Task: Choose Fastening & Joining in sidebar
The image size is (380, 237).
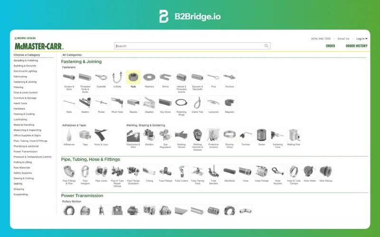Action: click(25, 82)
